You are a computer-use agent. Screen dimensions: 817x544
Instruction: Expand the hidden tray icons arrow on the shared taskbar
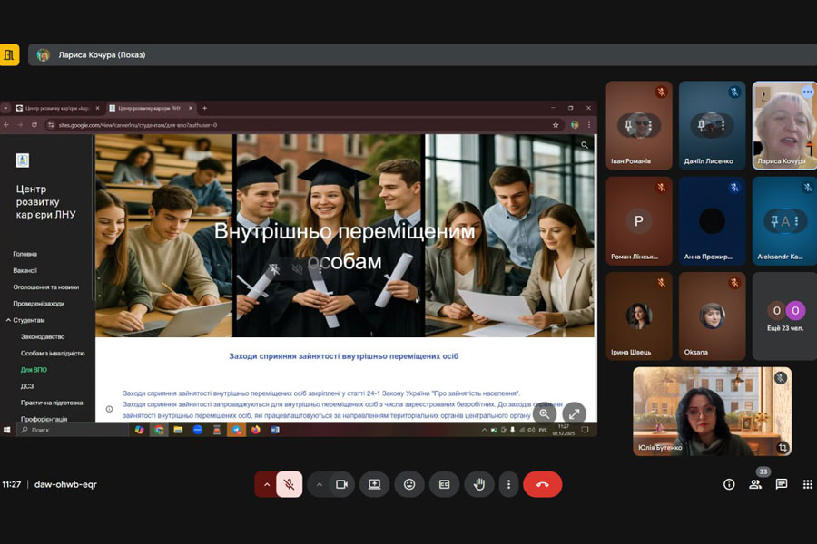pos(484,430)
